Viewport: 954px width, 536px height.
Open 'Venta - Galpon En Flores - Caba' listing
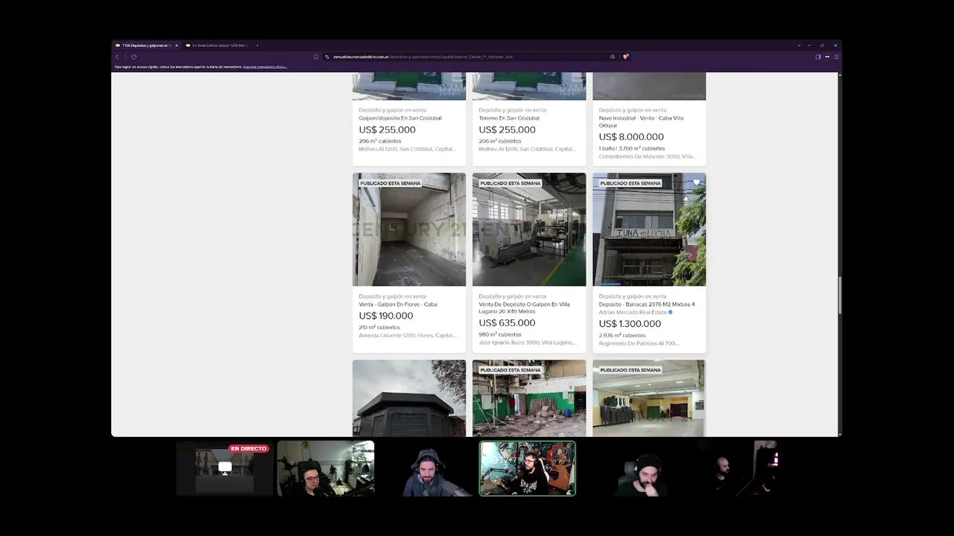(x=398, y=304)
